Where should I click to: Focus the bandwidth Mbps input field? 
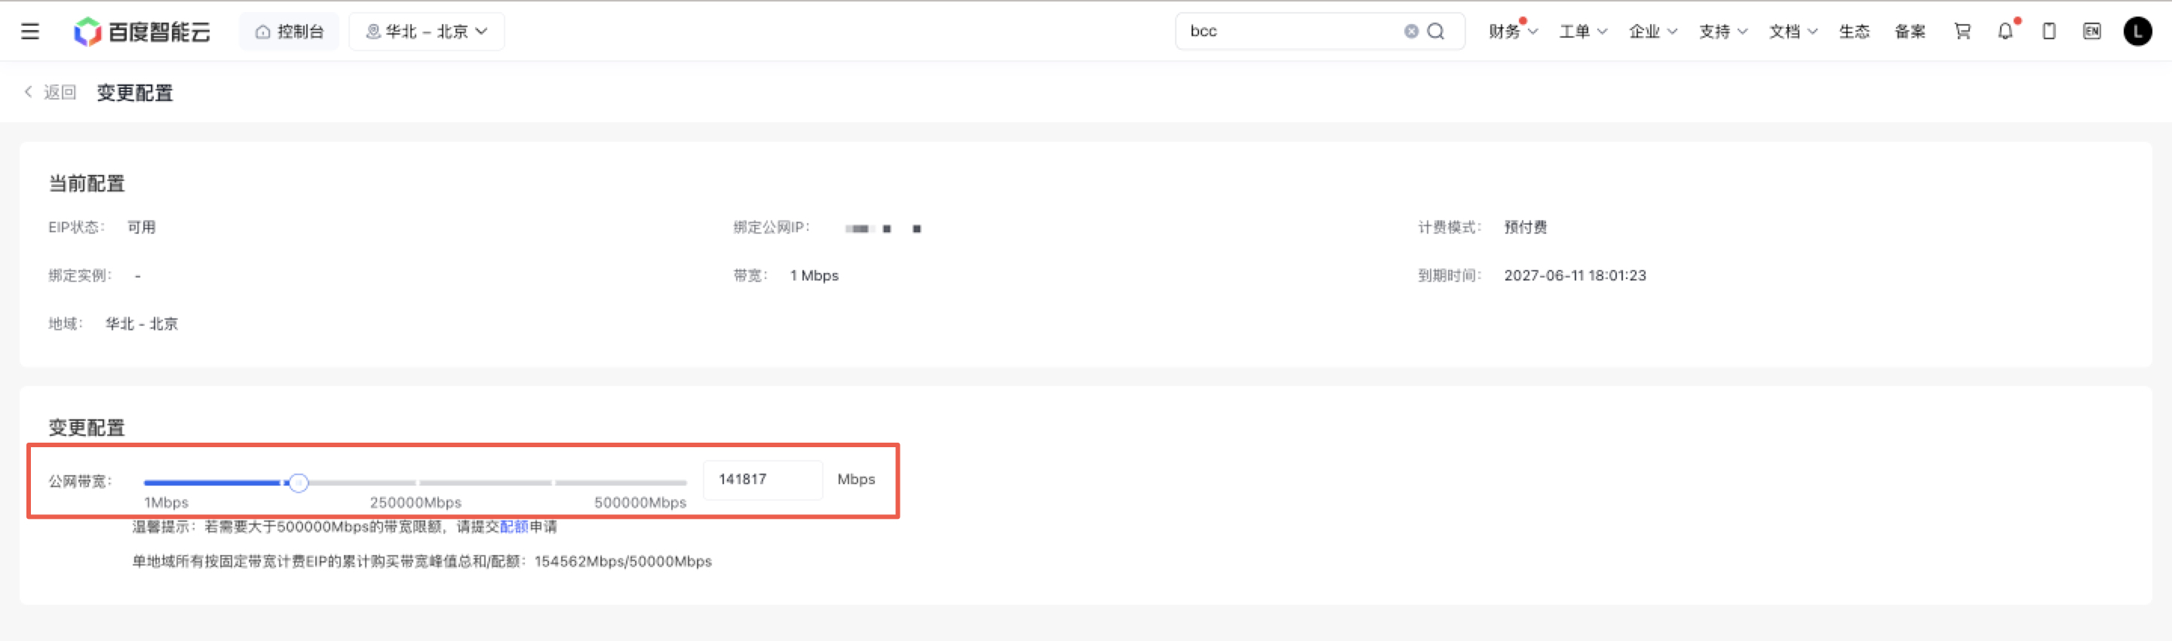762,480
